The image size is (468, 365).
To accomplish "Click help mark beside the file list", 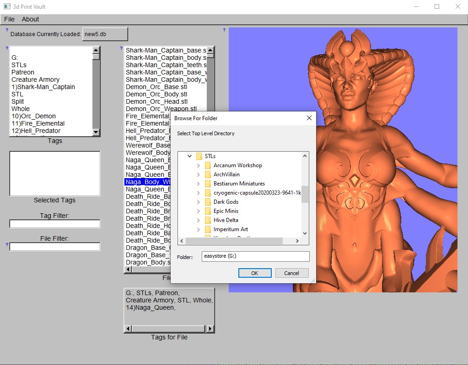I will 121,48.
